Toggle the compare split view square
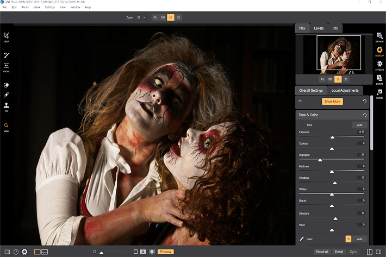 [x=135, y=252]
